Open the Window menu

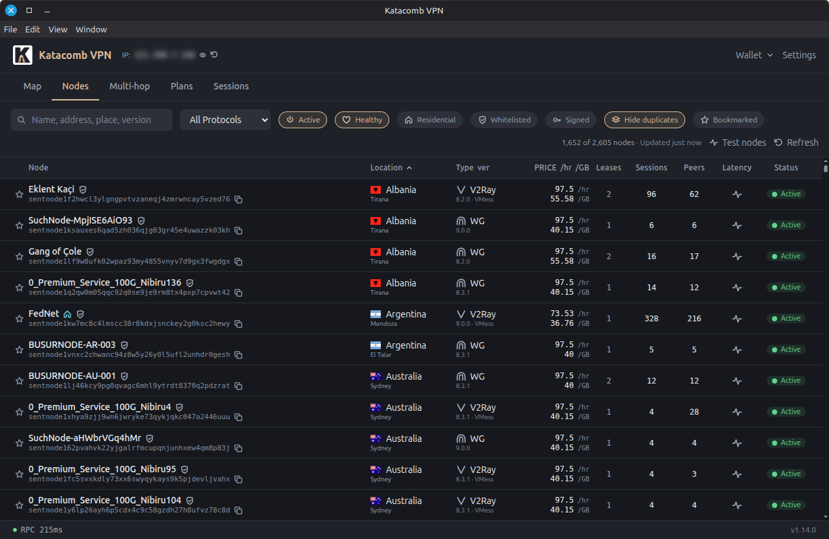[x=91, y=29]
